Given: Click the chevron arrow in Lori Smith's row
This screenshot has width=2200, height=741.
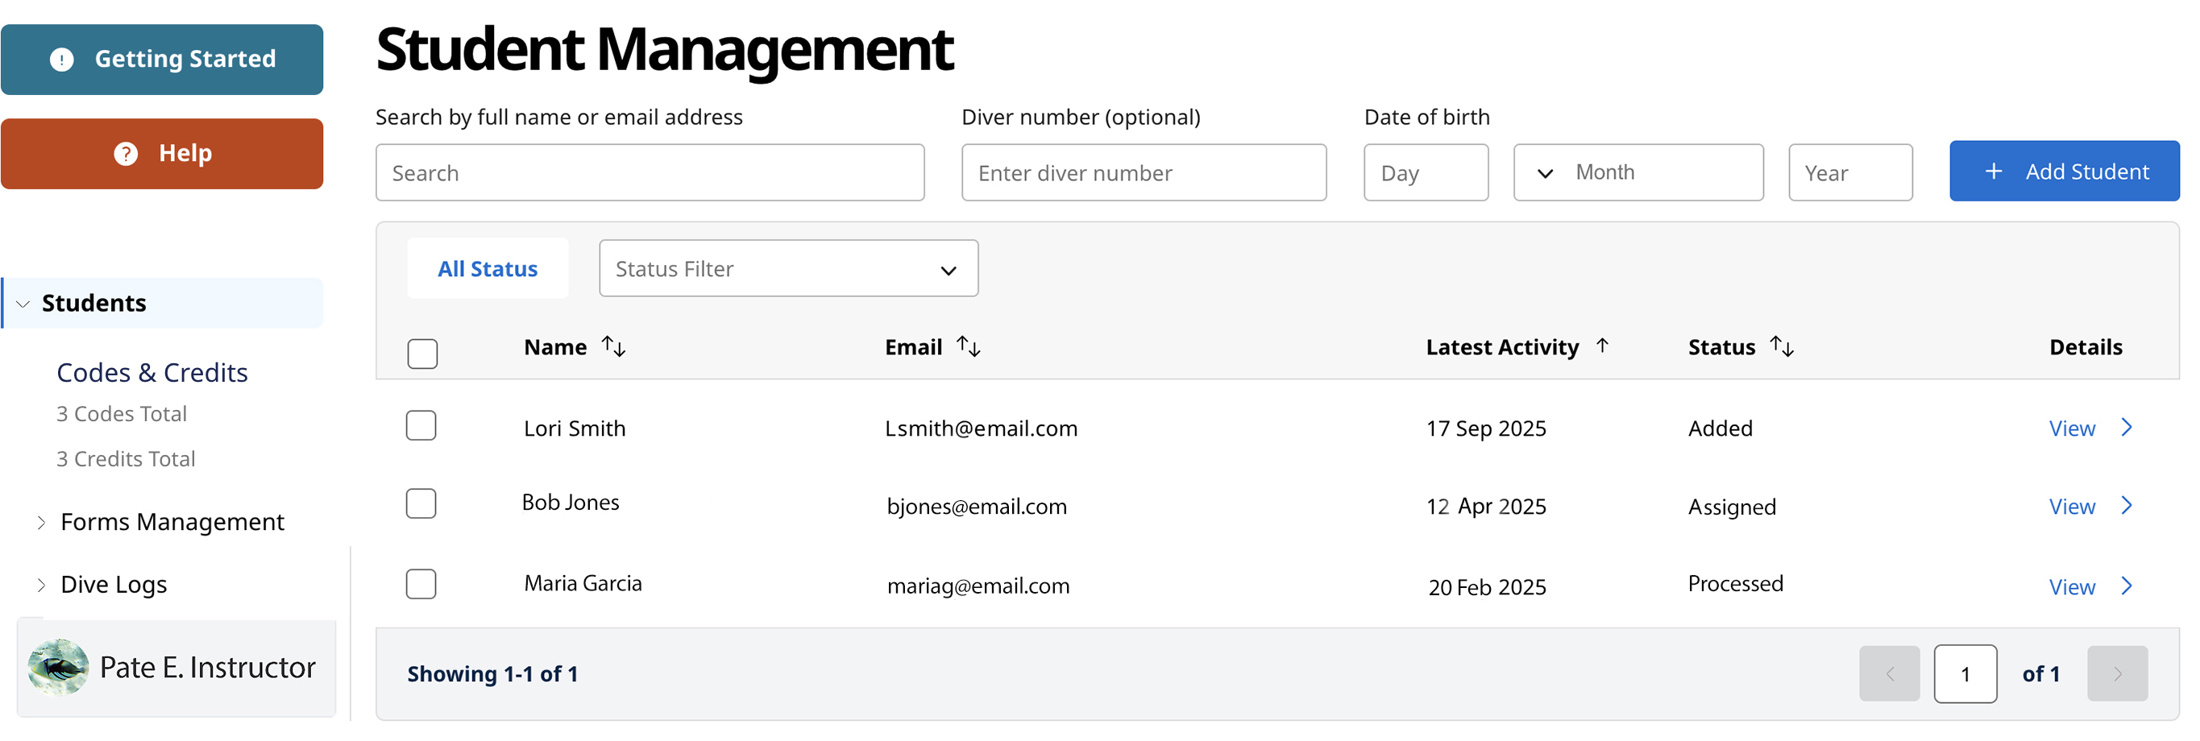Looking at the screenshot, I should 2127,428.
